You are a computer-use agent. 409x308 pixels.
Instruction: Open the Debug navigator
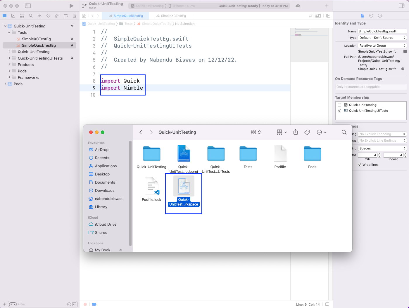[x=57, y=16]
